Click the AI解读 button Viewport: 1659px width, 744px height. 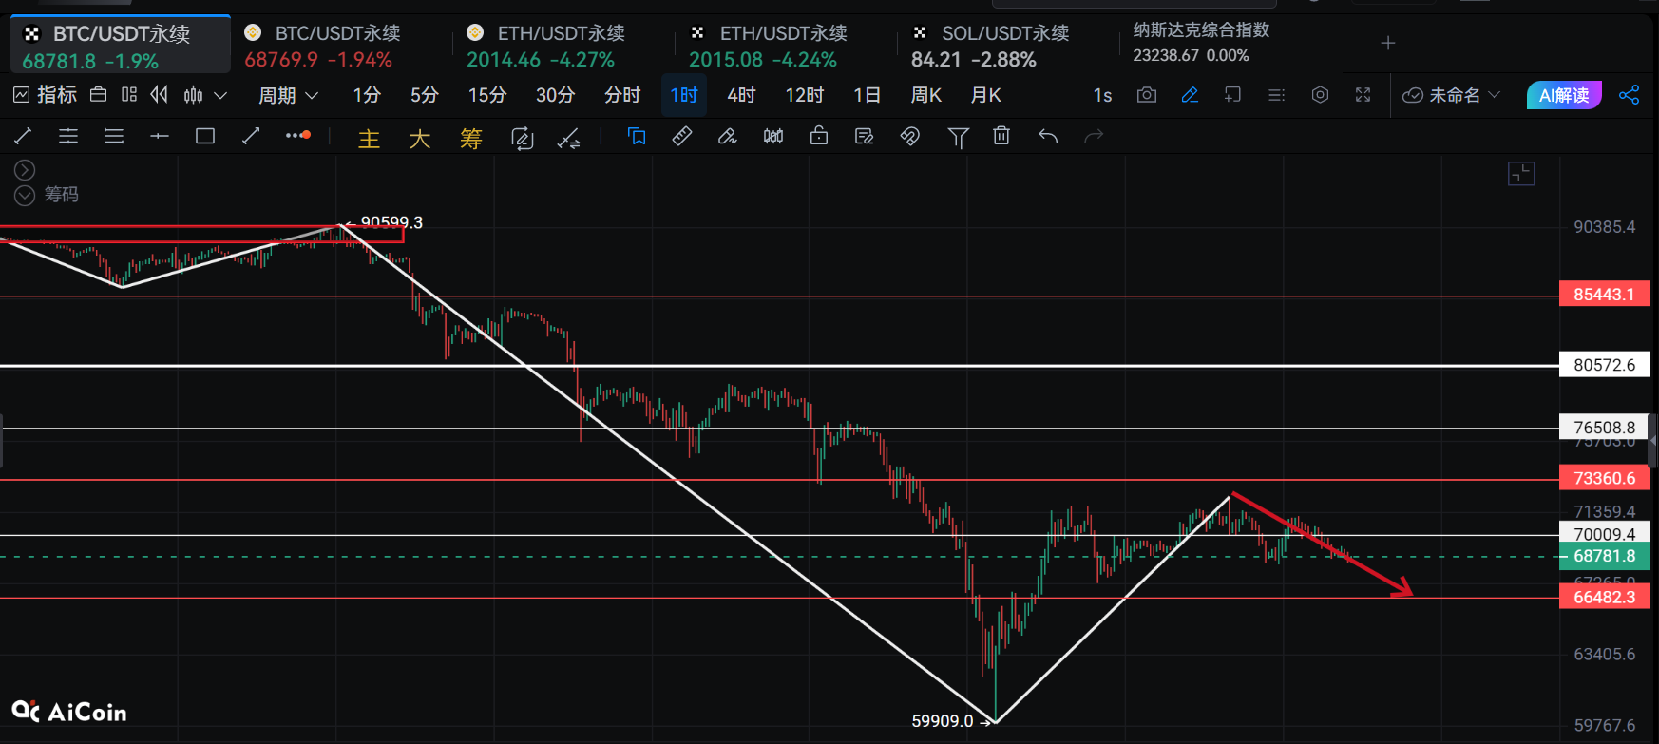pyautogui.click(x=1563, y=95)
